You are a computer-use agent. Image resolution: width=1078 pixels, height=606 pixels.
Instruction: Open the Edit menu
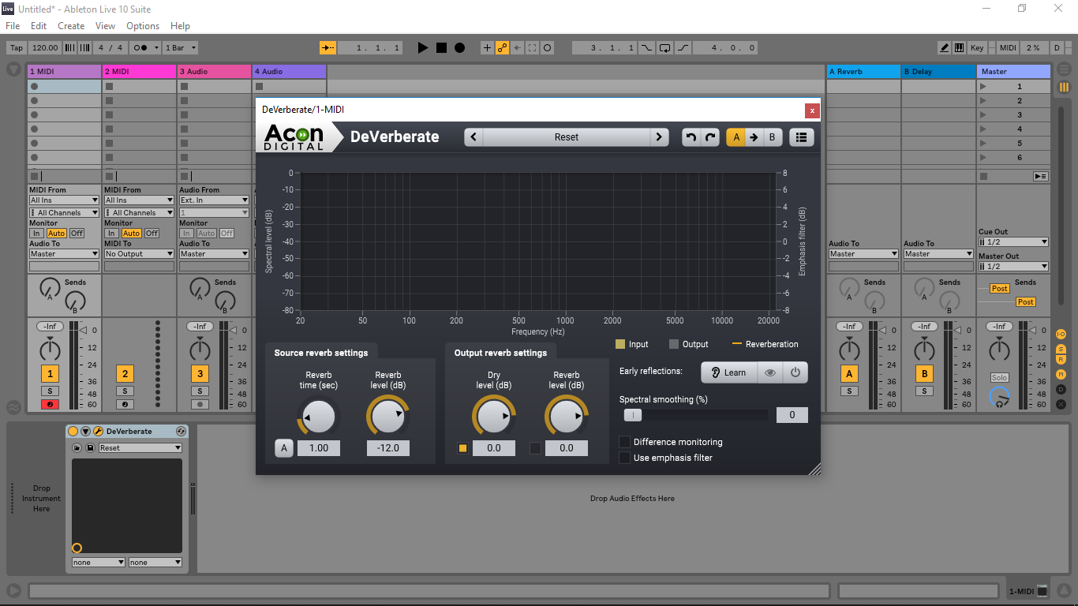coord(39,26)
